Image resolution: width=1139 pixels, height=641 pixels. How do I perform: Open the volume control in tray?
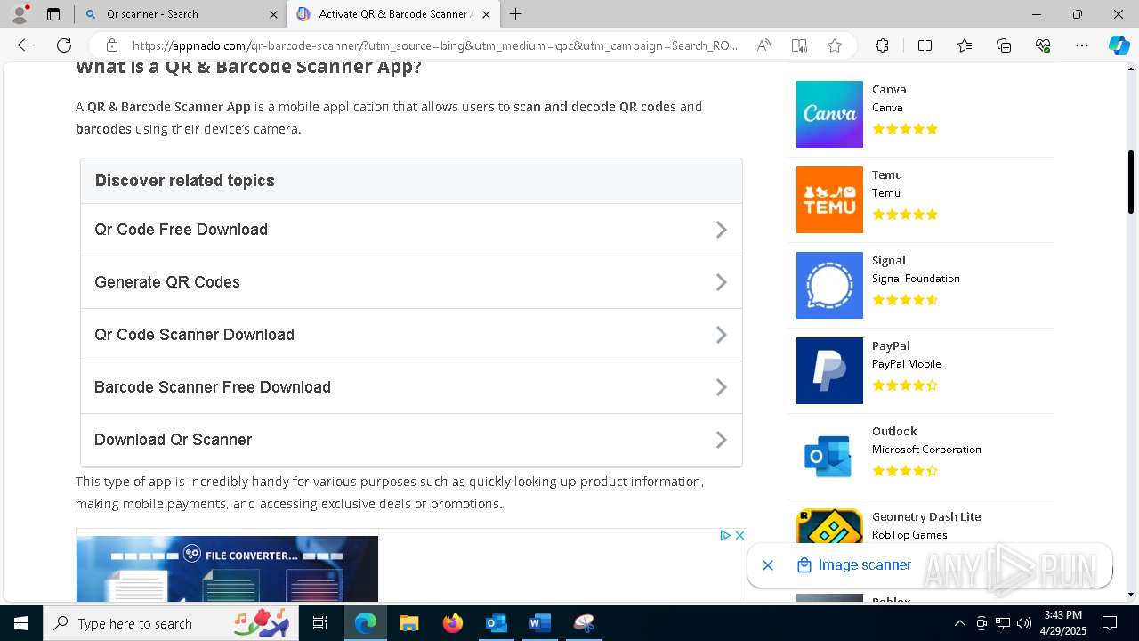coord(1024,623)
